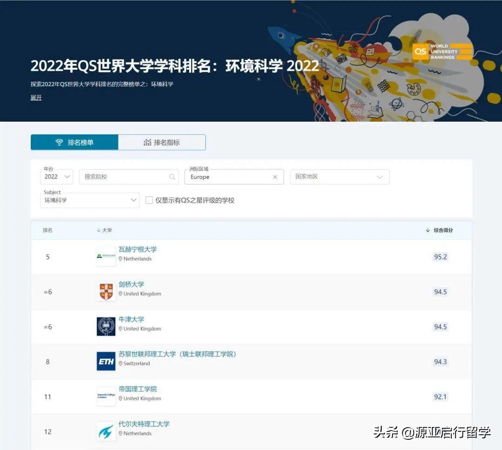Viewport: 502px width, 450px height.
Task: Switch to the 排名指标 tab
Action: 162,142
